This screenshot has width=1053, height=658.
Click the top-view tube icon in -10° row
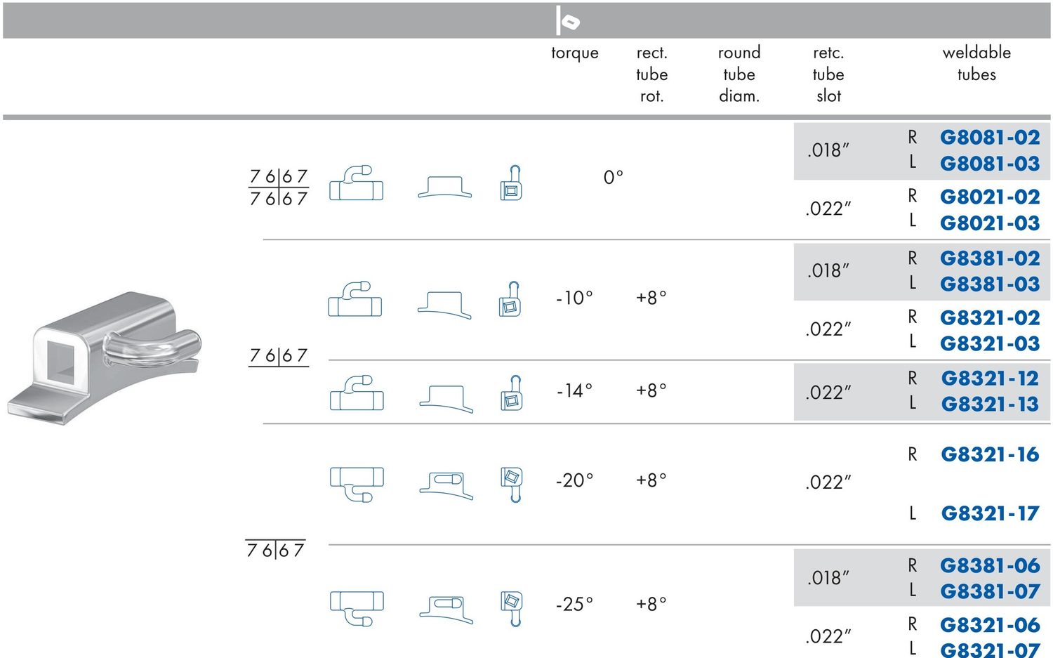(355, 299)
